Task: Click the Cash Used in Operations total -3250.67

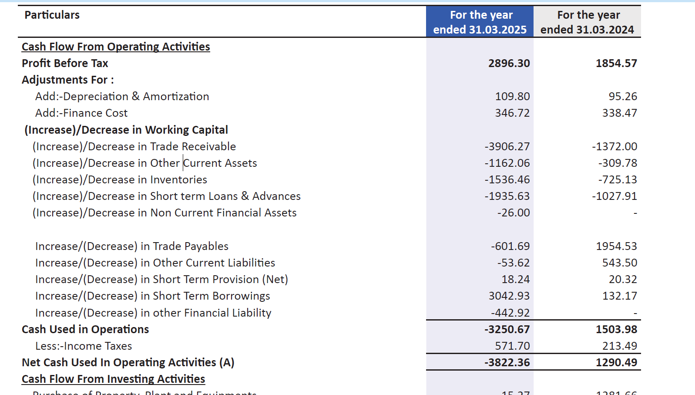Action: (507, 330)
